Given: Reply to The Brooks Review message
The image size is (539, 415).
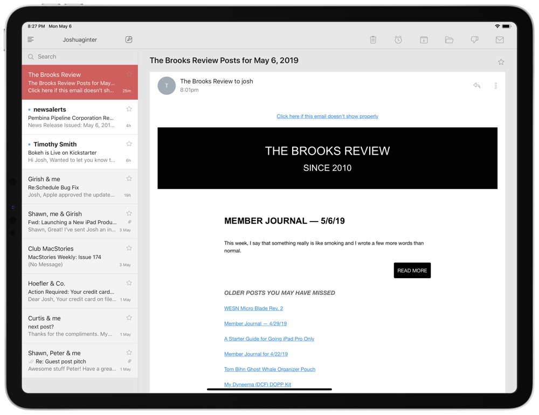Looking at the screenshot, I should (476, 85).
